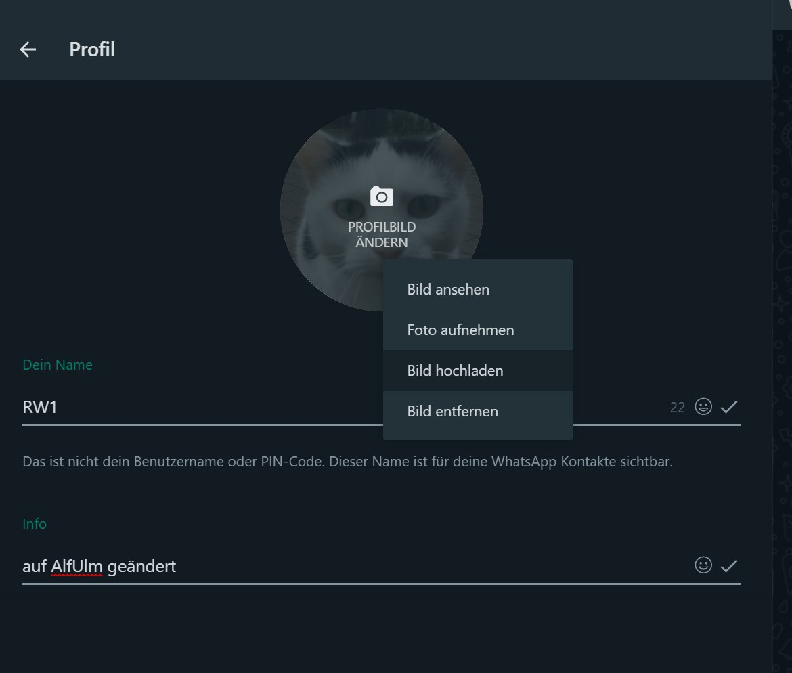This screenshot has width=792, height=673.
Task: Choose Foto aufnehmen in the menu
Action: 478,330
